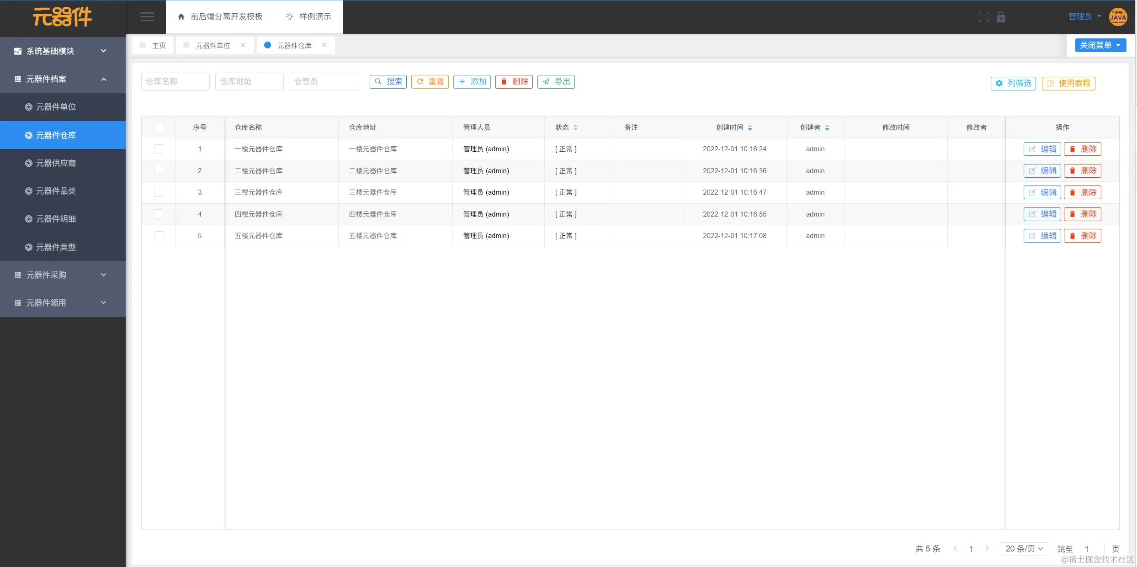The image size is (1137, 567).
Task: Close the 元器件单位 tab
Action: click(x=243, y=45)
